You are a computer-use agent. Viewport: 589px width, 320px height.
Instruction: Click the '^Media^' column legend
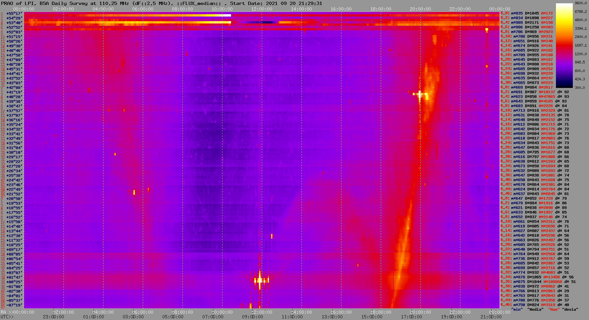(x=535, y=309)
